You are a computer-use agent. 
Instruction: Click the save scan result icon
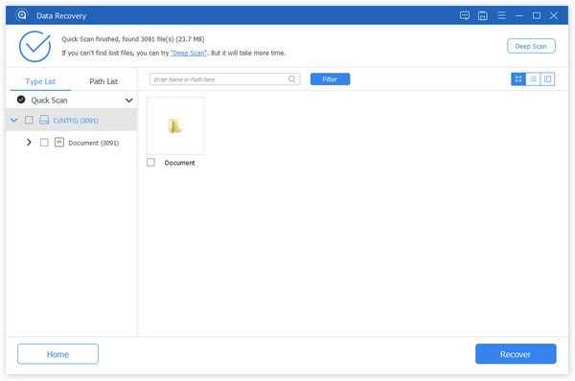483,15
